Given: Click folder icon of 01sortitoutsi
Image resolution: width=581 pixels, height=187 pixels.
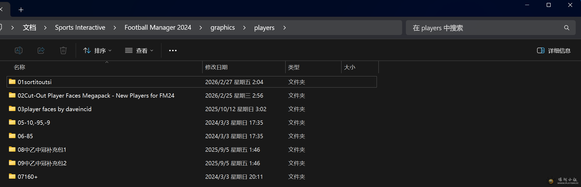Looking at the screenshot, I should click(x=12, y=82).
